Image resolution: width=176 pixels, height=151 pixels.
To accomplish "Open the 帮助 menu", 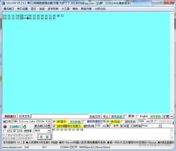I will pos(75,9).
